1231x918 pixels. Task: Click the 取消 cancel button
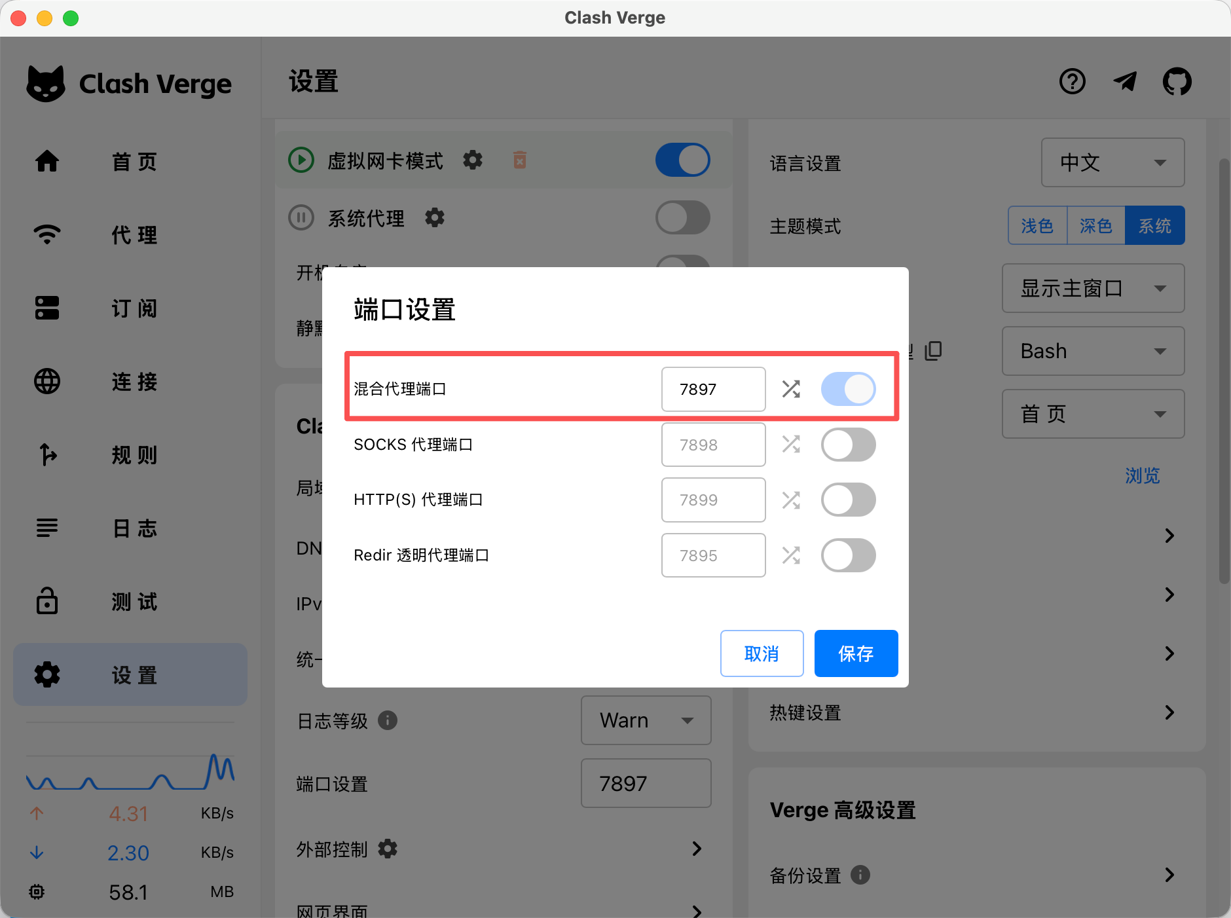(762, 653)
